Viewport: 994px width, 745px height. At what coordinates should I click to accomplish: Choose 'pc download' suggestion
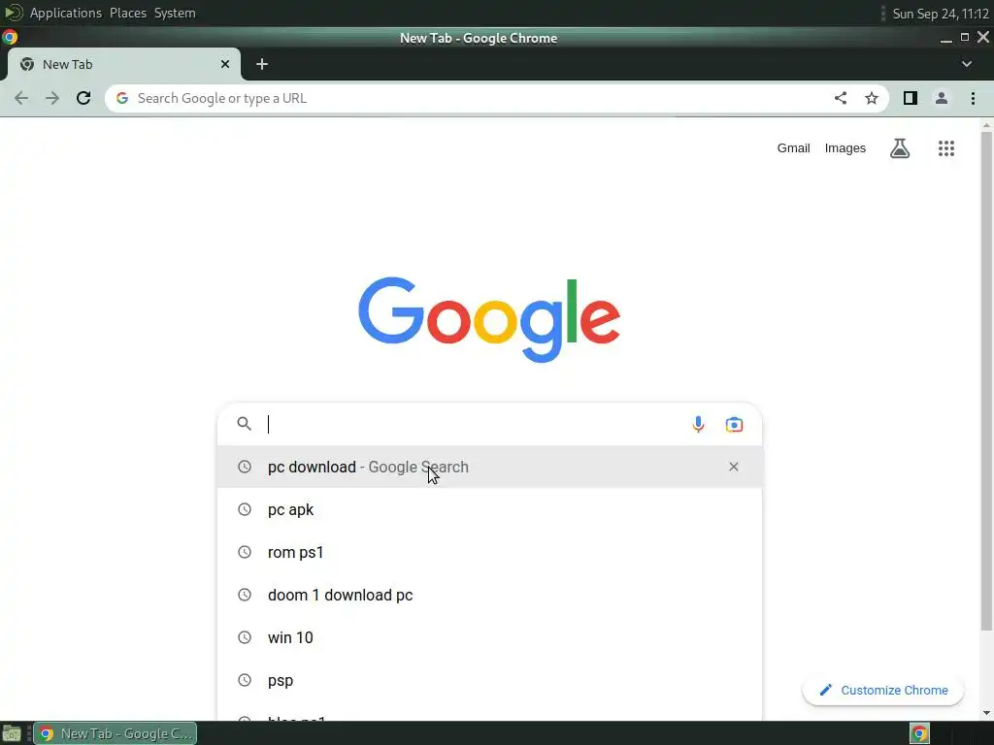[489, 467]
